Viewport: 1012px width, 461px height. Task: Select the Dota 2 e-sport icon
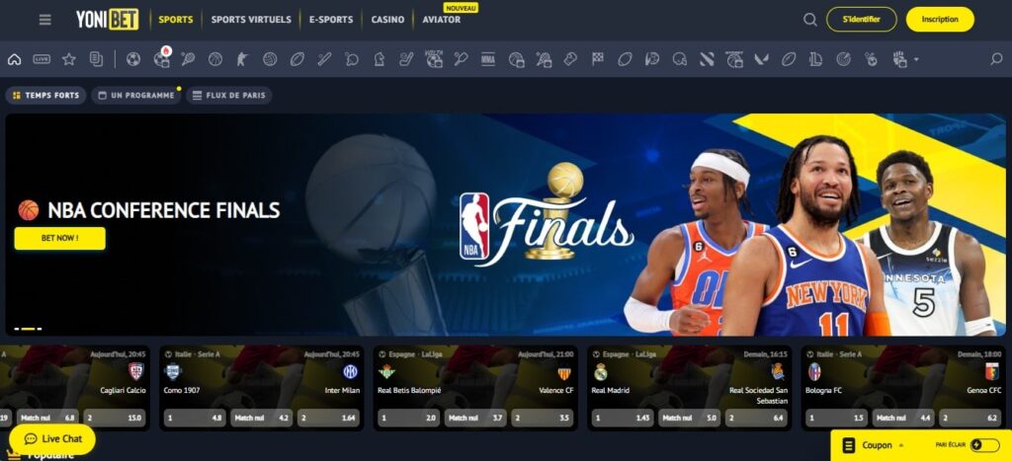point(707,59)
